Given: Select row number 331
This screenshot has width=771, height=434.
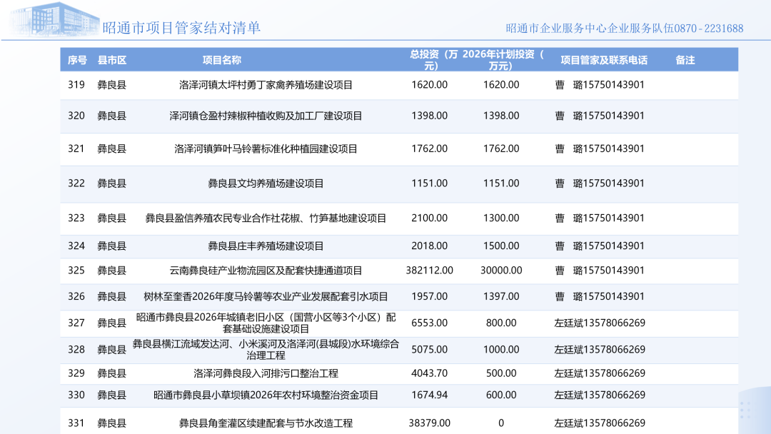Looking at the screenshot, I should 76,423.
